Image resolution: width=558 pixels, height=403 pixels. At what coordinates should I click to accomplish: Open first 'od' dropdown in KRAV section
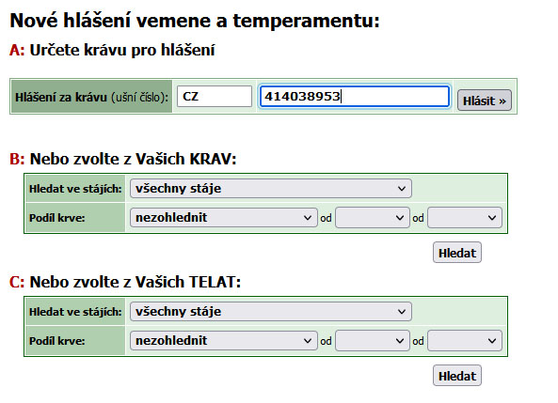tap(373, 218)
